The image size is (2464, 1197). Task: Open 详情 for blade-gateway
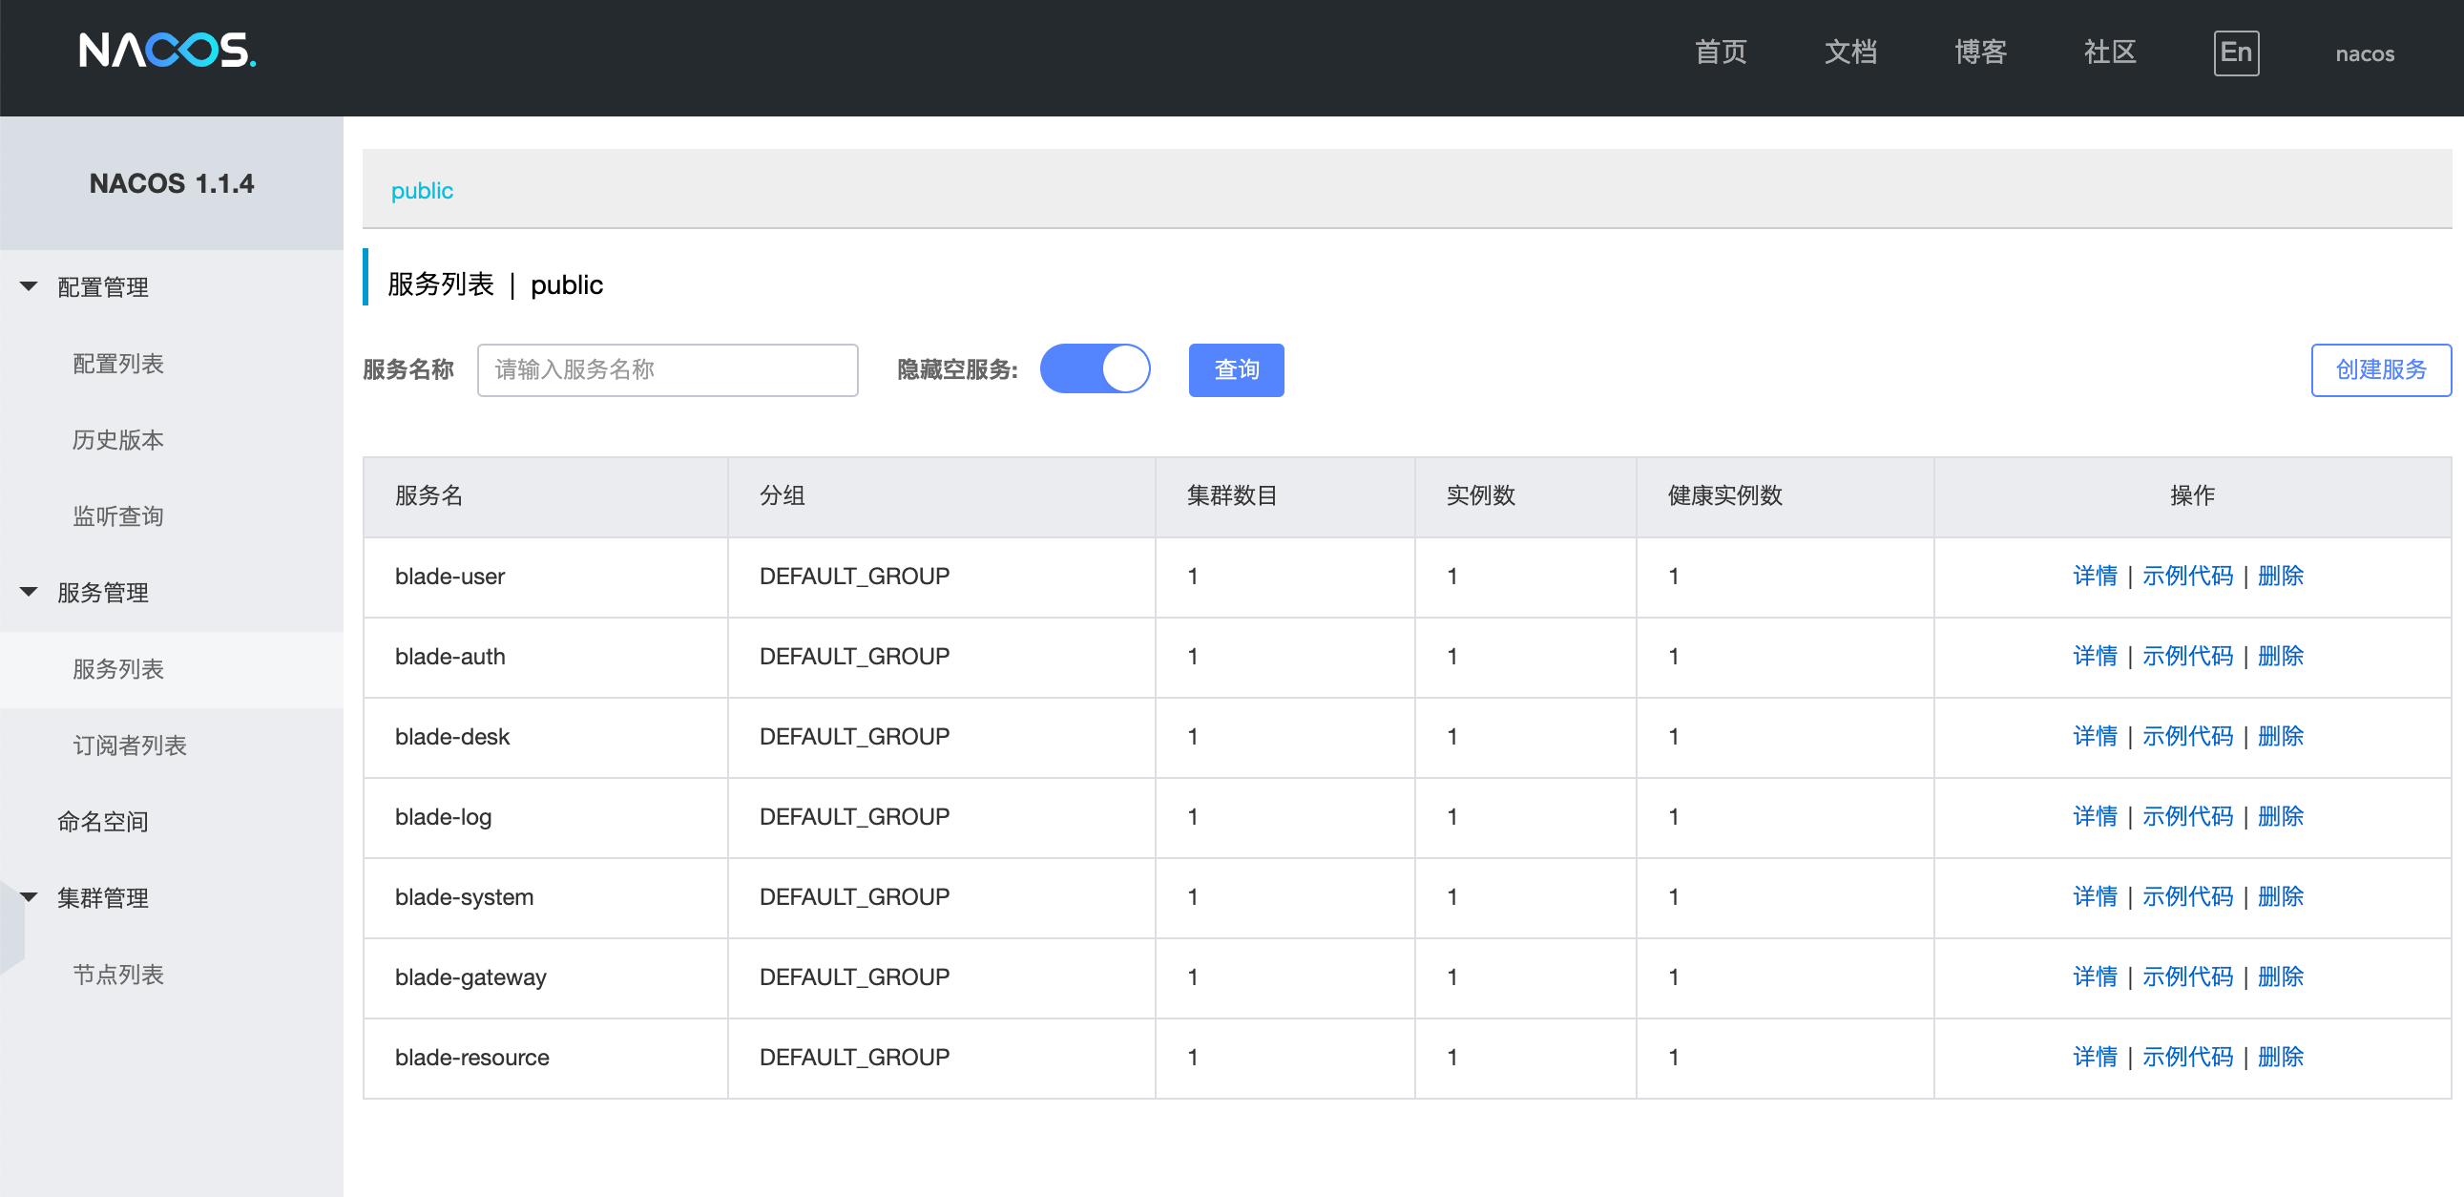tap(2095, 976)
